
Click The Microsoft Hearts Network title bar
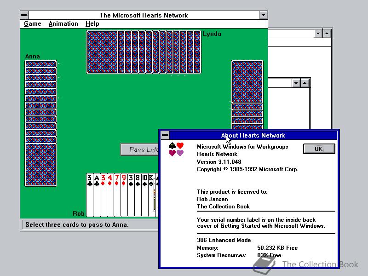coord(144,15)
